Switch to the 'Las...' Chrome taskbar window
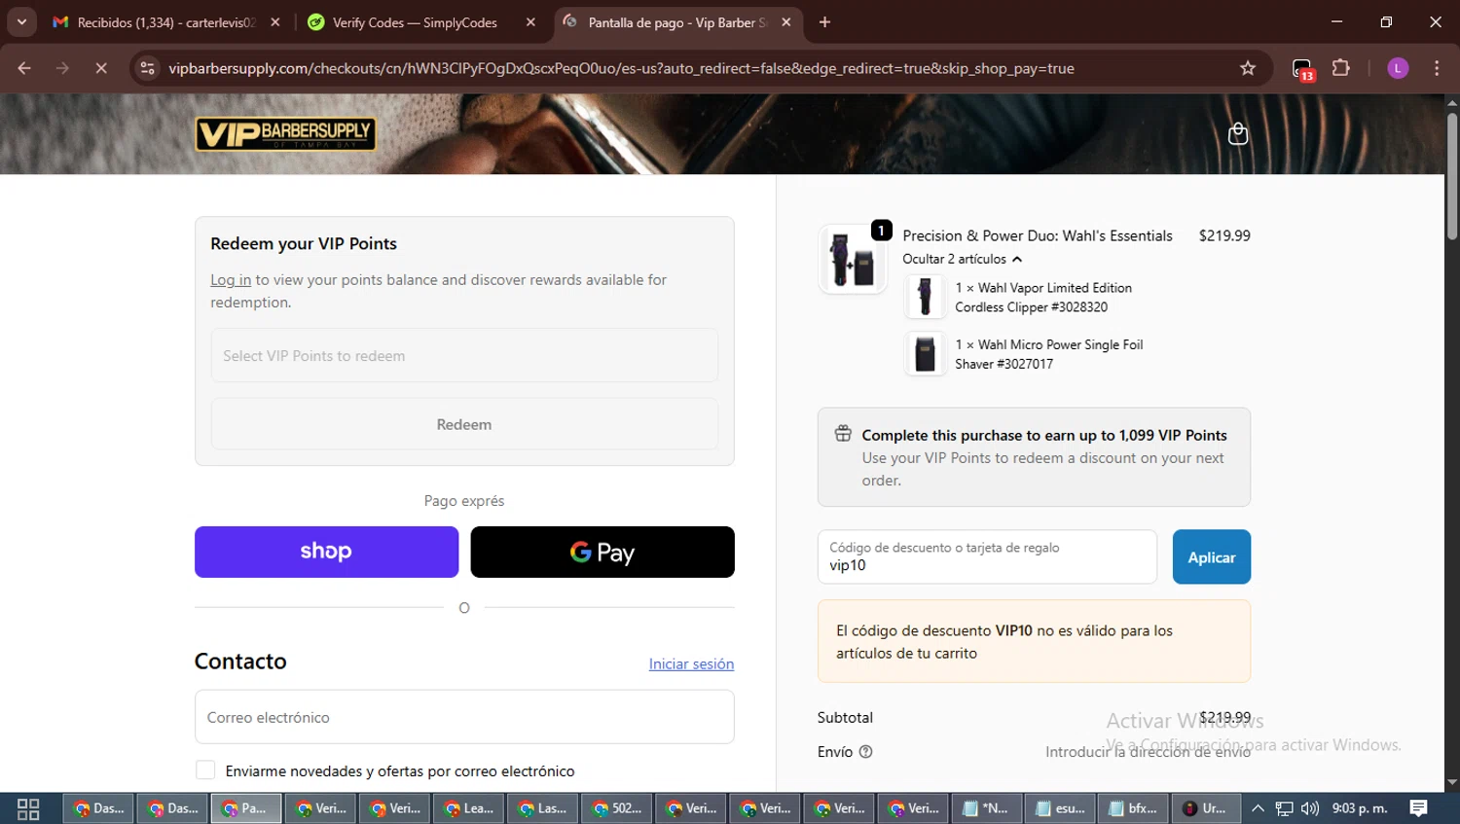The image size is (1460, 824). click(543, 808)
